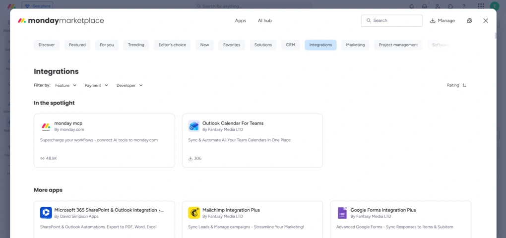Click the 'In the spotlight' heading
The height and width of the screenshot is (238, 506).
pyautogui.click(x=54, y=103)
